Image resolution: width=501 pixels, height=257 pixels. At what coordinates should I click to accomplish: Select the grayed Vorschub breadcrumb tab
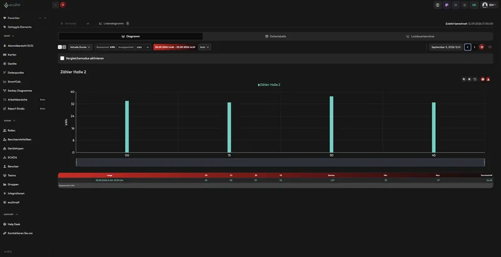[x=68, y=24]
